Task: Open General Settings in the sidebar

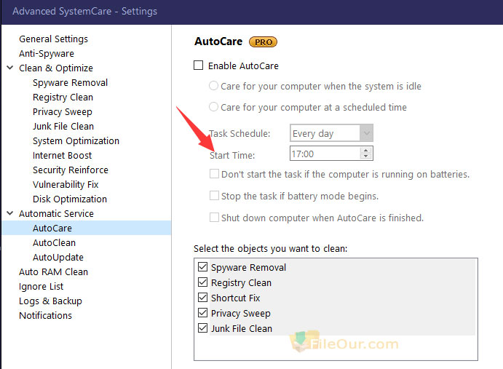Action: point(53,39)
